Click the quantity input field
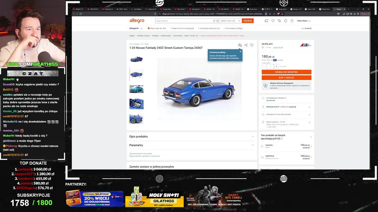The height and width of the screenshot is (212, 378). (x=270, y=67)
